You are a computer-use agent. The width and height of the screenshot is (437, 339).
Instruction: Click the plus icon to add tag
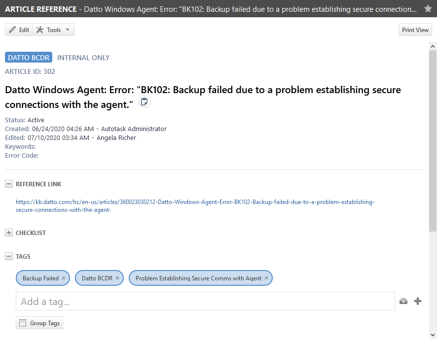point(417,301)
